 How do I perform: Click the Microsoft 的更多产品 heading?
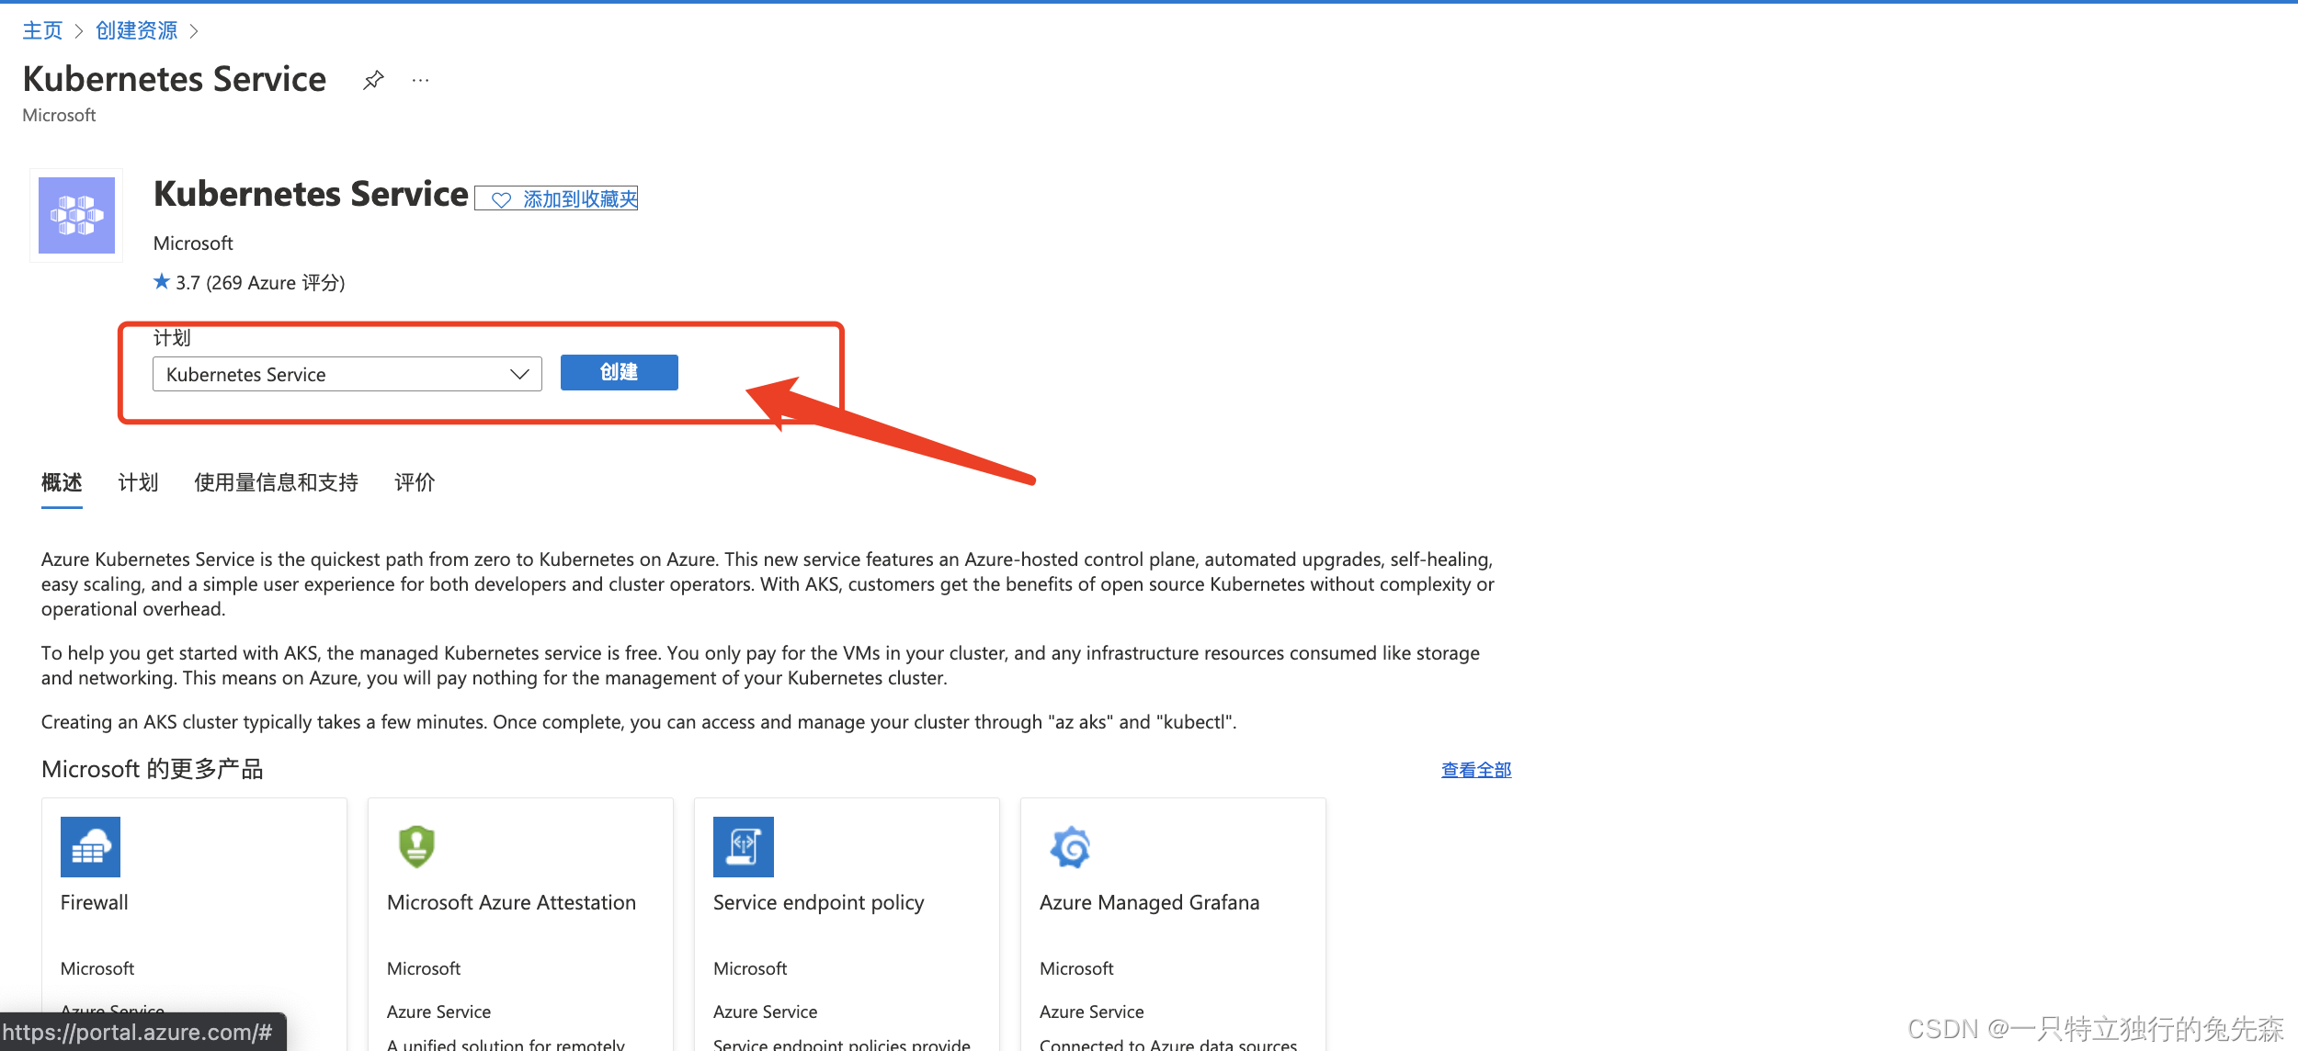pyautogui.click(x=153, y=769)
